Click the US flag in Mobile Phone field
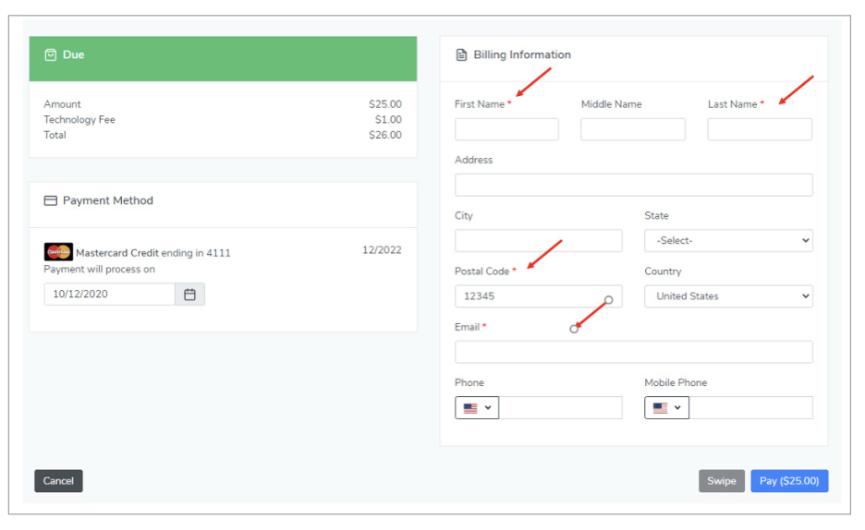Viewport: 865px width, 530px height. pos(660,408)
